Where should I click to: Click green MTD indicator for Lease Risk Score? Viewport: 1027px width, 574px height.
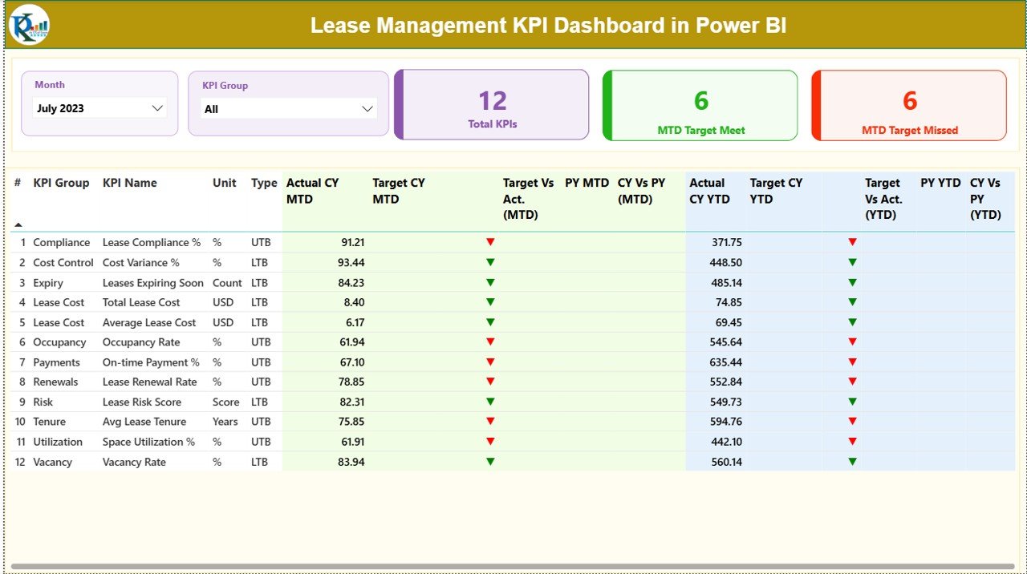point(490,402)
